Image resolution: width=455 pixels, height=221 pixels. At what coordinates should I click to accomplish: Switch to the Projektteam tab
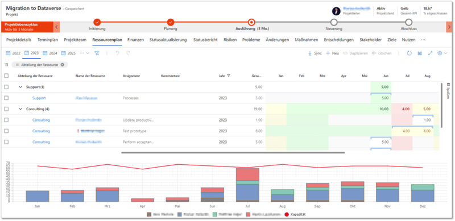coord(75,40)
